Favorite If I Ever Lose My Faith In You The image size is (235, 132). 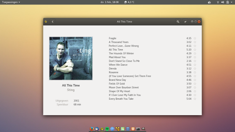pyautogui.click(x=195, y=95)
